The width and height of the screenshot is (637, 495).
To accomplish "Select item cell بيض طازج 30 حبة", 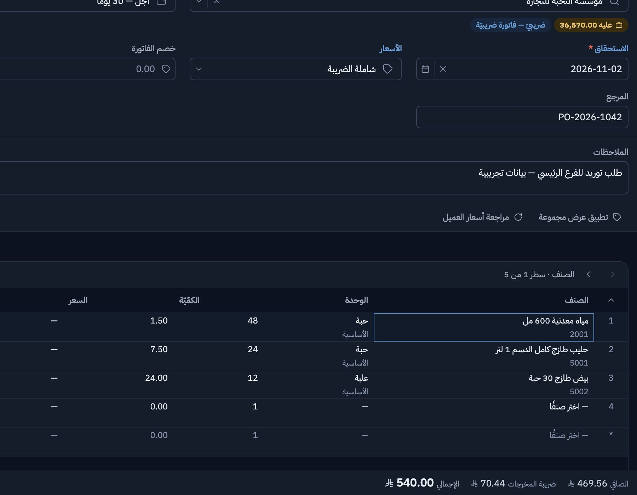I will 484,384.
